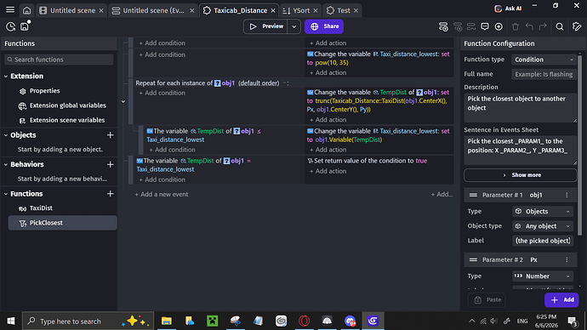Undo the last change
This screenshot has width=587, height=330.
point(529,26)
